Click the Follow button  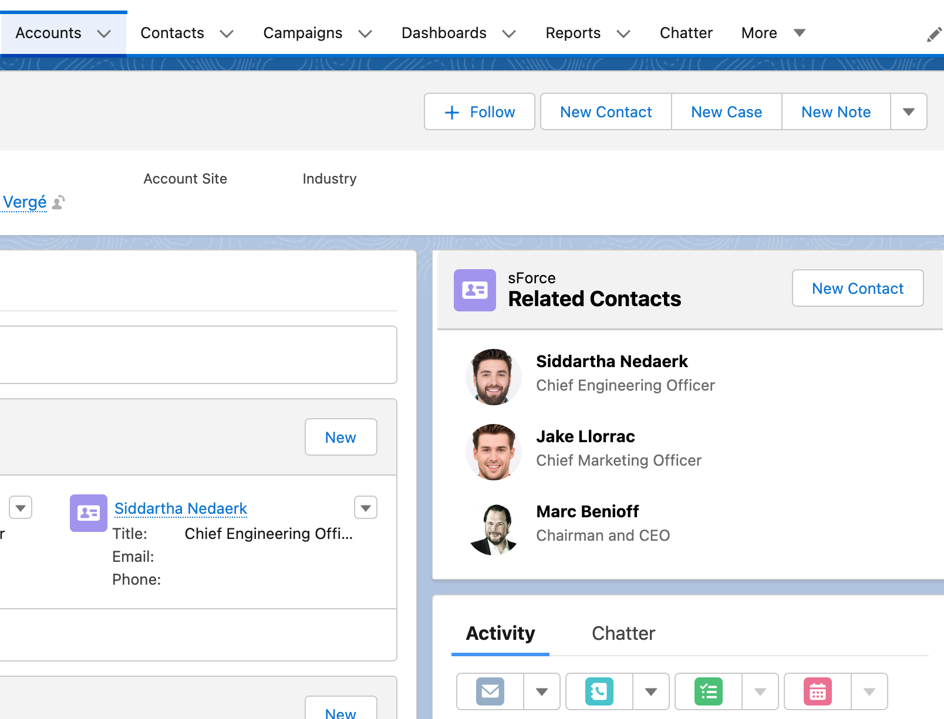click(x=480, y=112)
